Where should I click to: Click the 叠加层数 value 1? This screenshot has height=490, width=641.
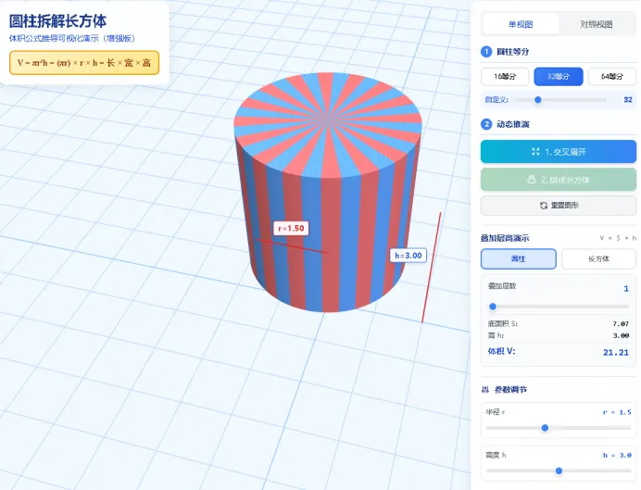pos(626,289)
